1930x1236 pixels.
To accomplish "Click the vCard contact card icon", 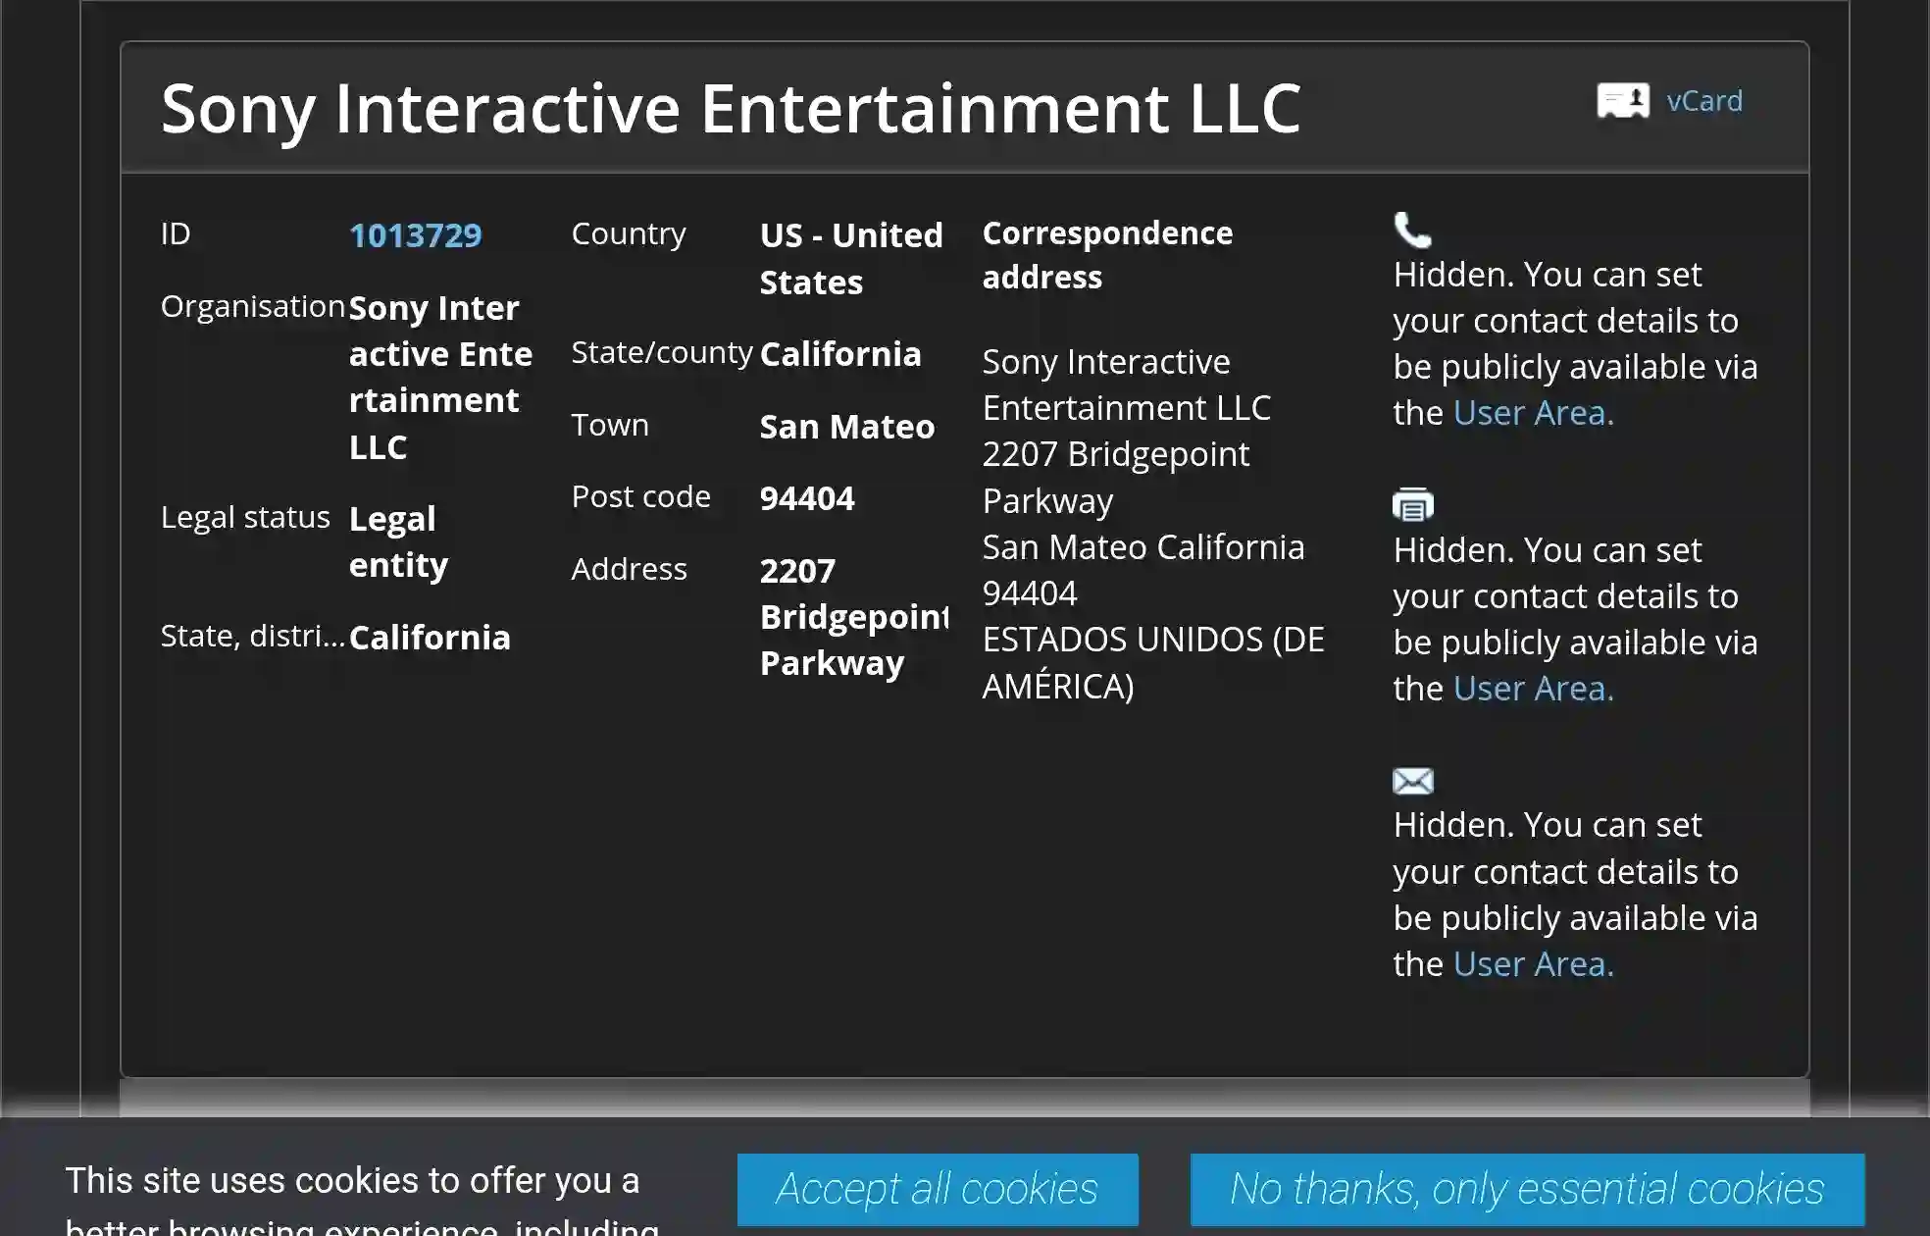I will tap(1623, 101).
